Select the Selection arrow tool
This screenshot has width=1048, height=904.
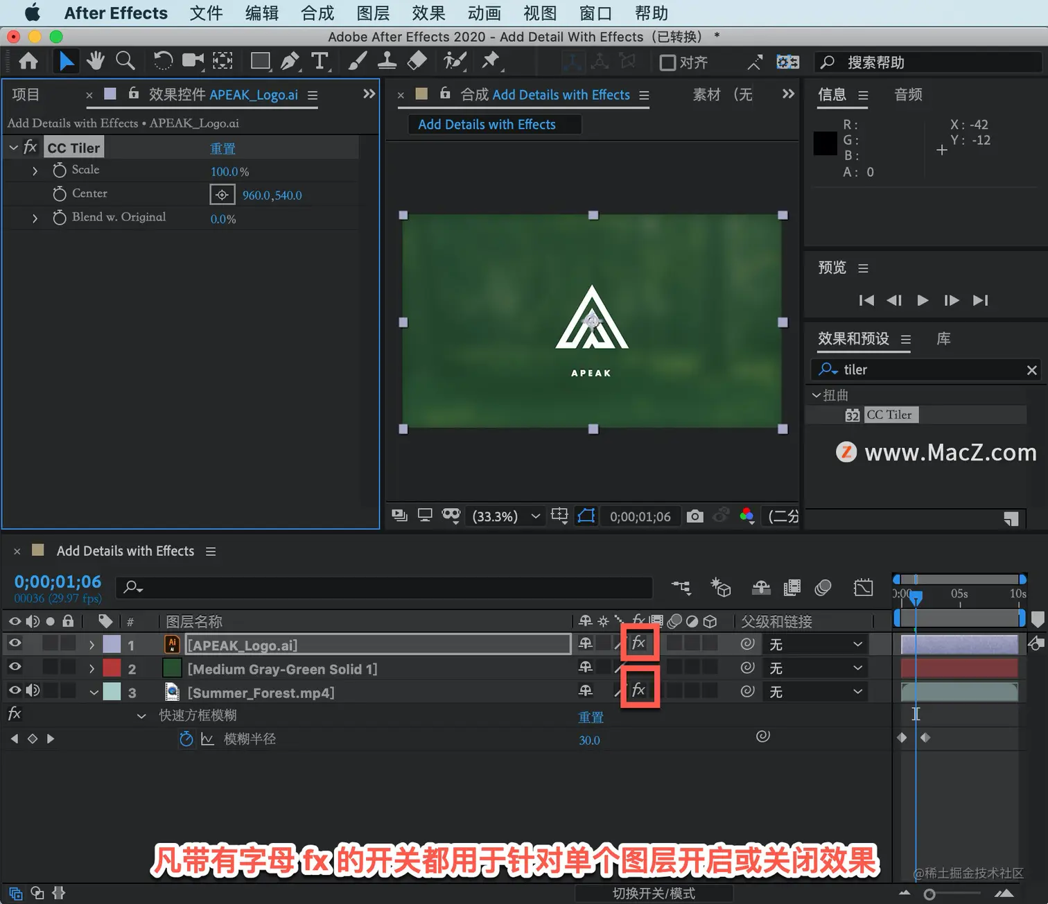pyautogui.click(x=66, y=62)
